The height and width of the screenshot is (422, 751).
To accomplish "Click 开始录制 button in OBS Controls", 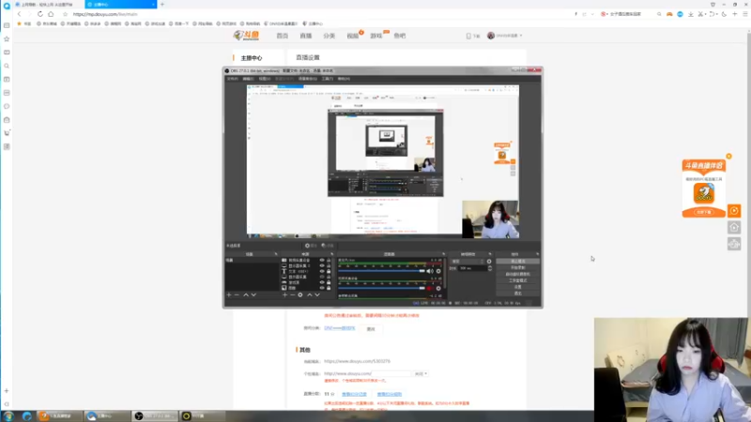I will click(518, 267).
